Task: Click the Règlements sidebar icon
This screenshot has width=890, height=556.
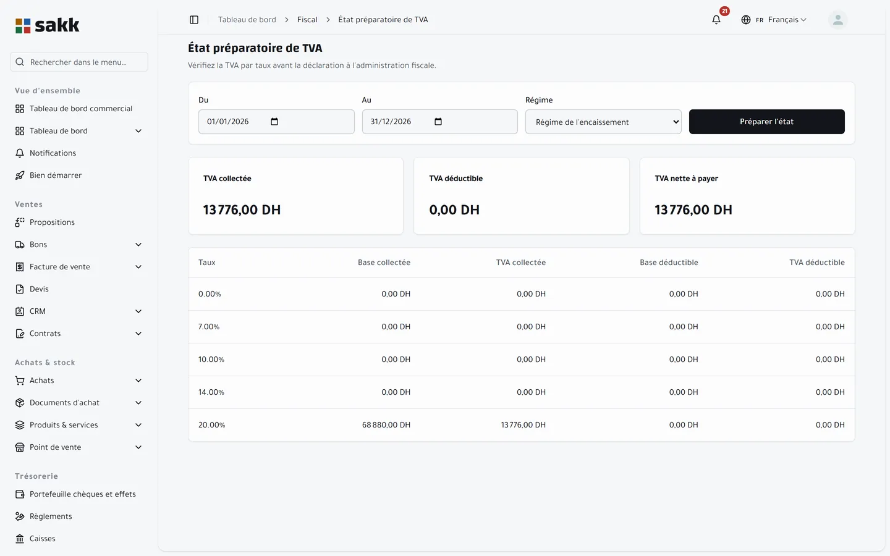Action: (x=20, y=516)
